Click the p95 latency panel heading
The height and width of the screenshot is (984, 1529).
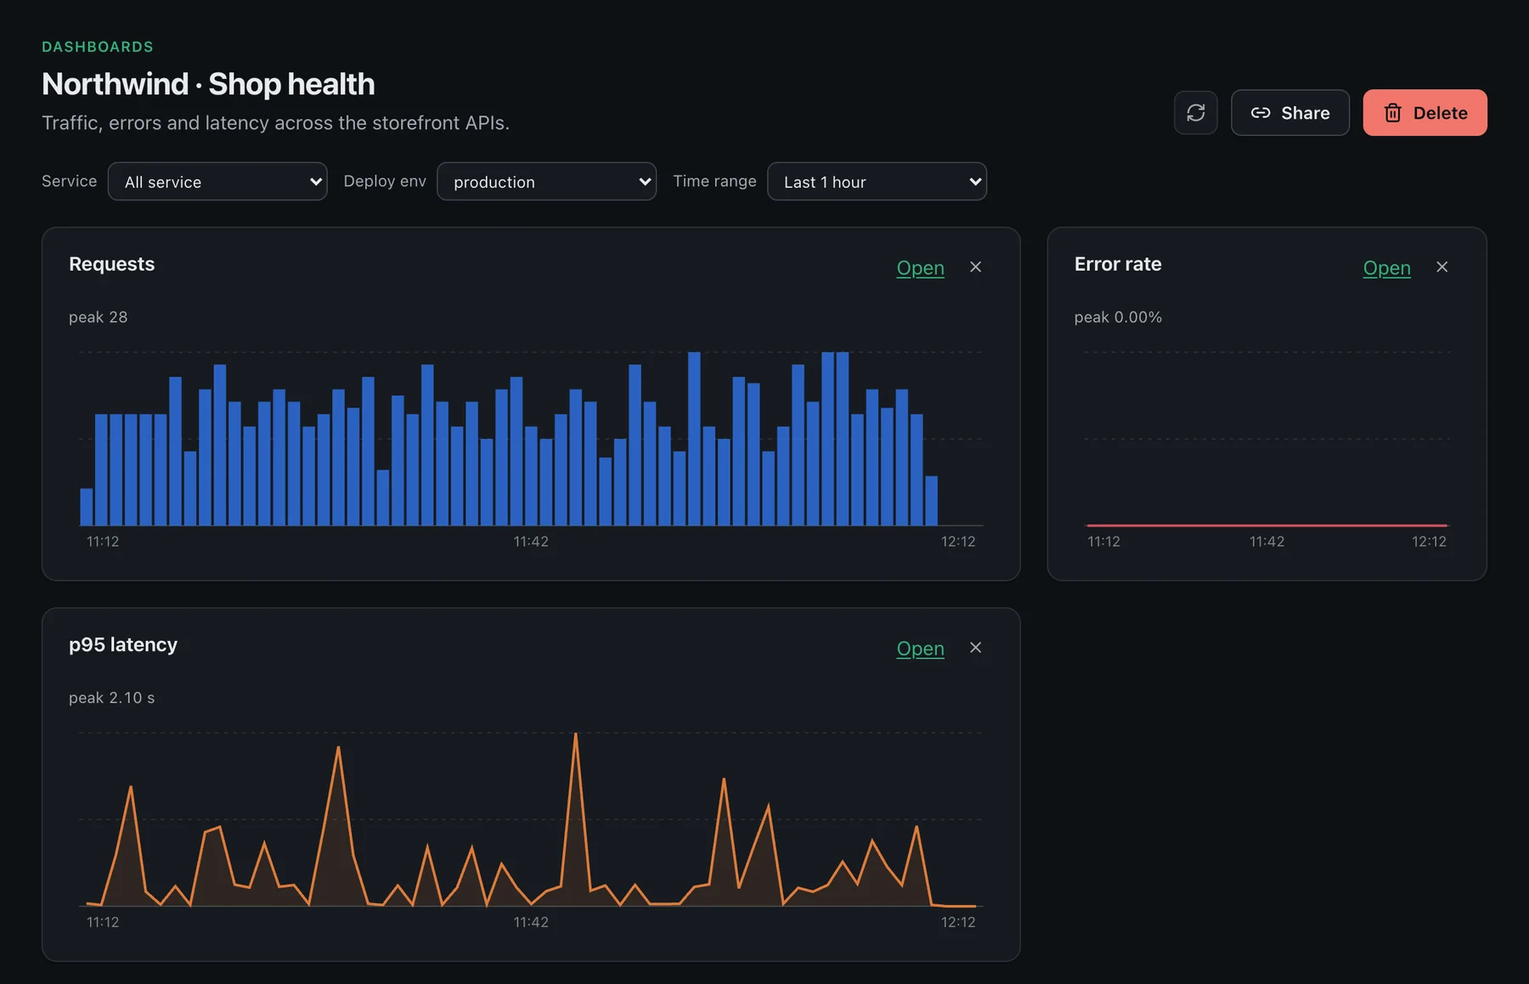pyautogui.click(x=123, y=644)
